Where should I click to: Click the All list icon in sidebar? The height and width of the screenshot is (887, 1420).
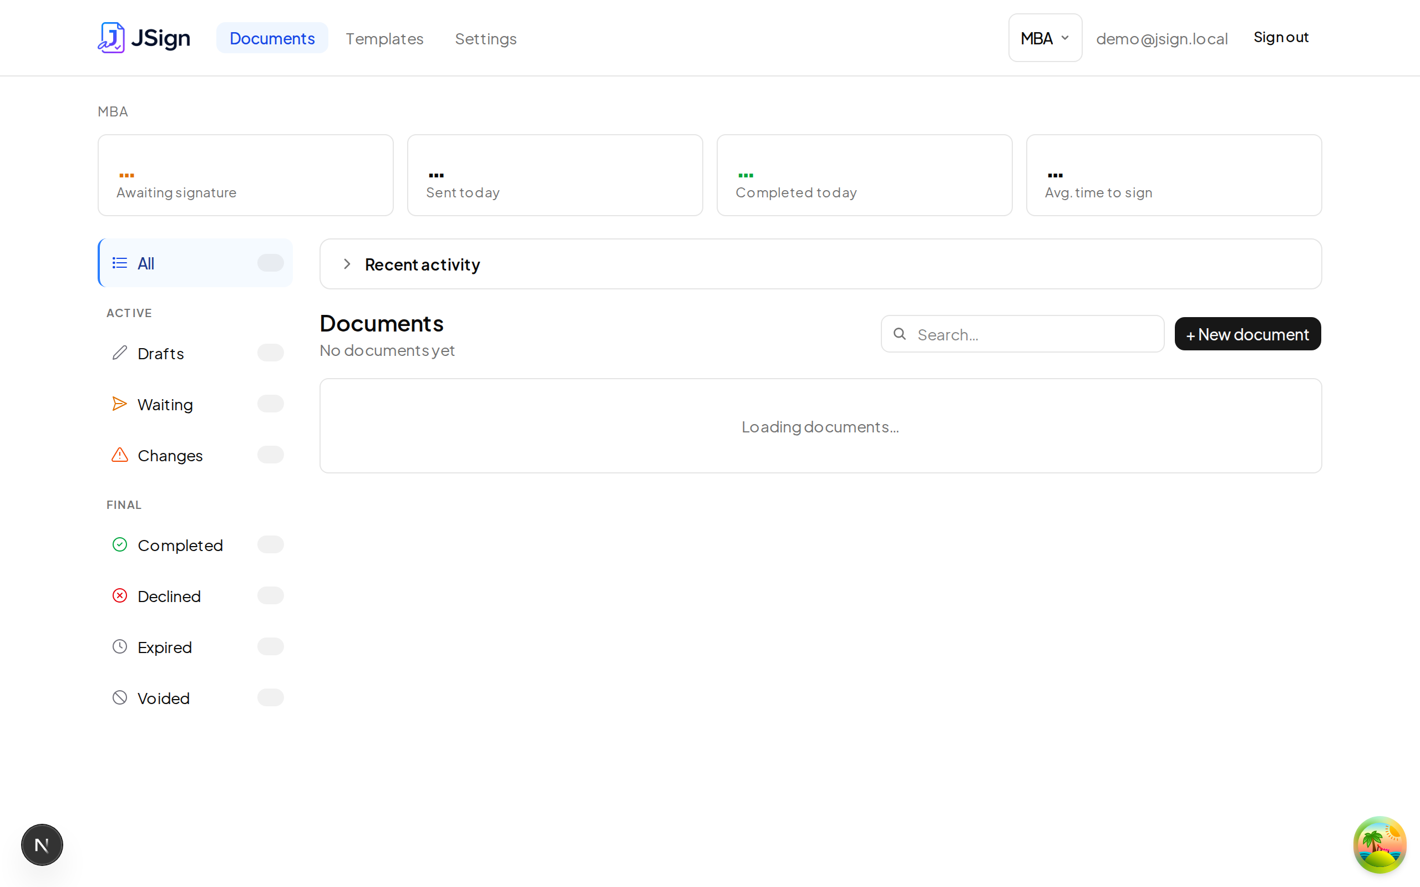(120, 263)
